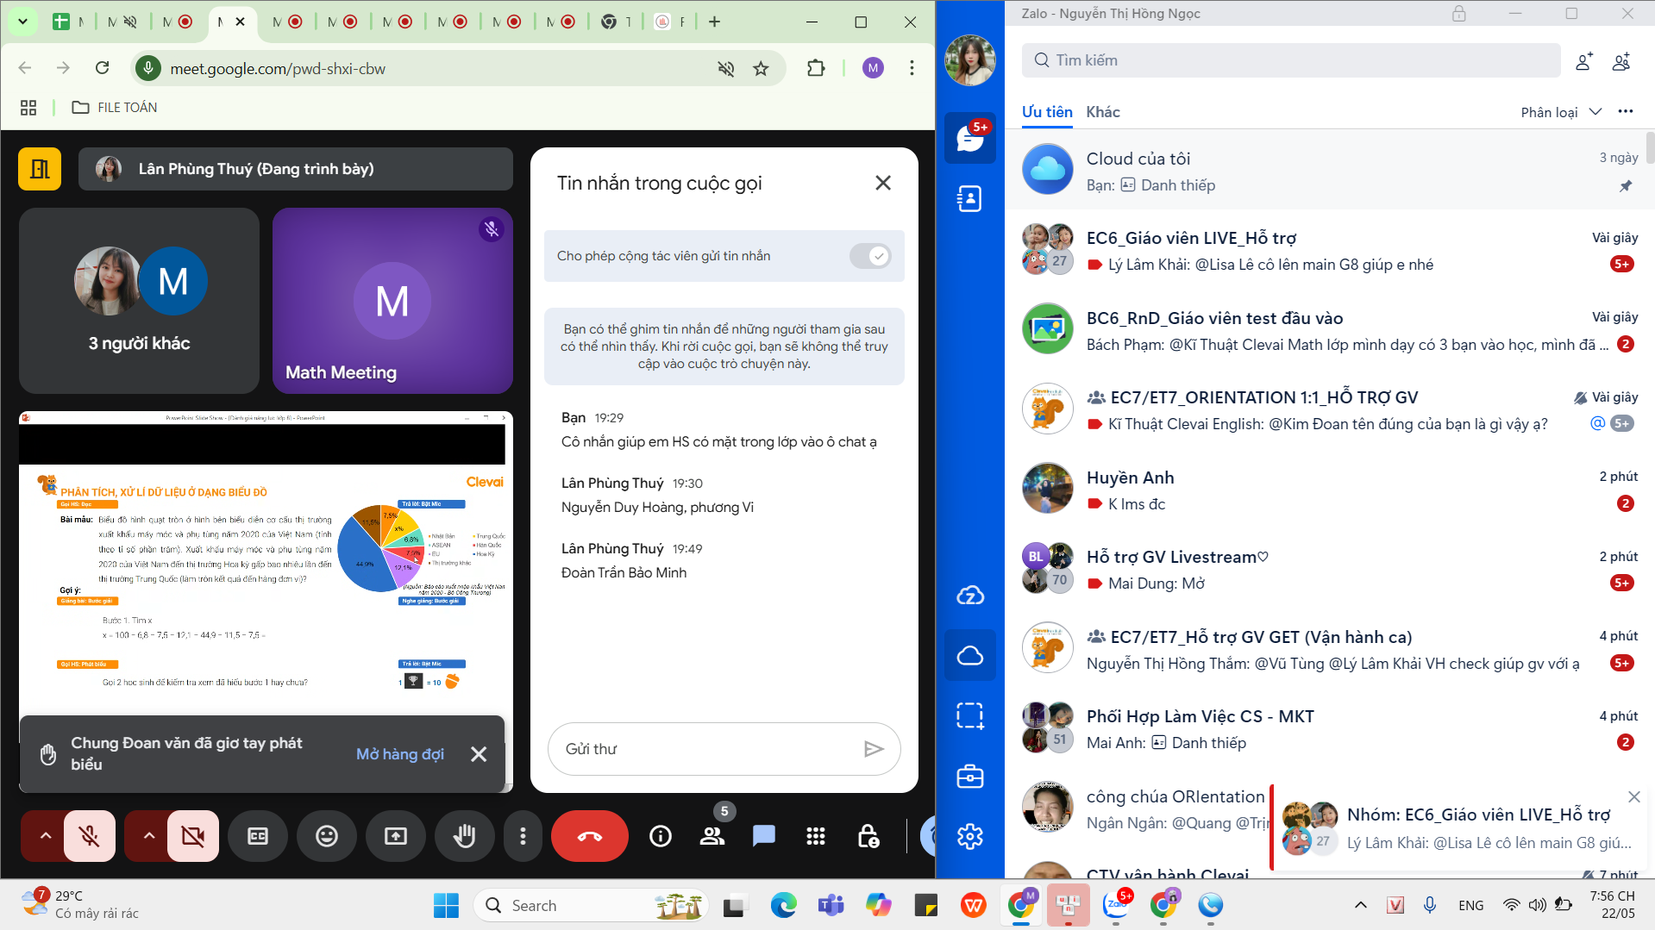Screen dimensions: 1655x930
Task: Open the Chrome three-dot menu
Action: (x=912, y=68)
